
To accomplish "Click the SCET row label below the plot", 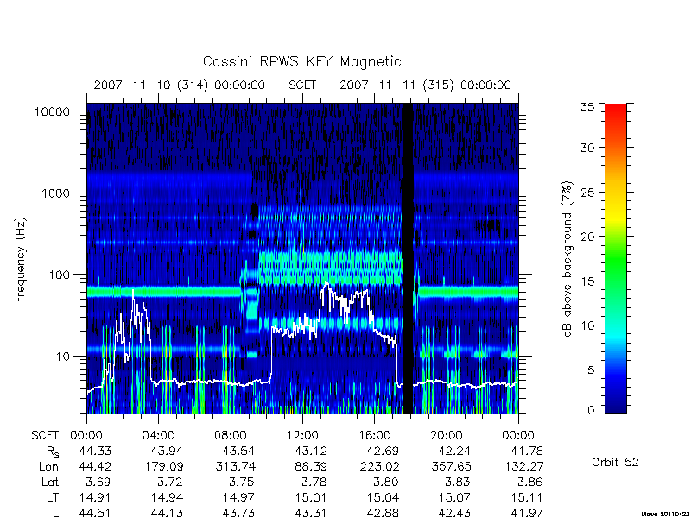I will [x=45, y=435].
